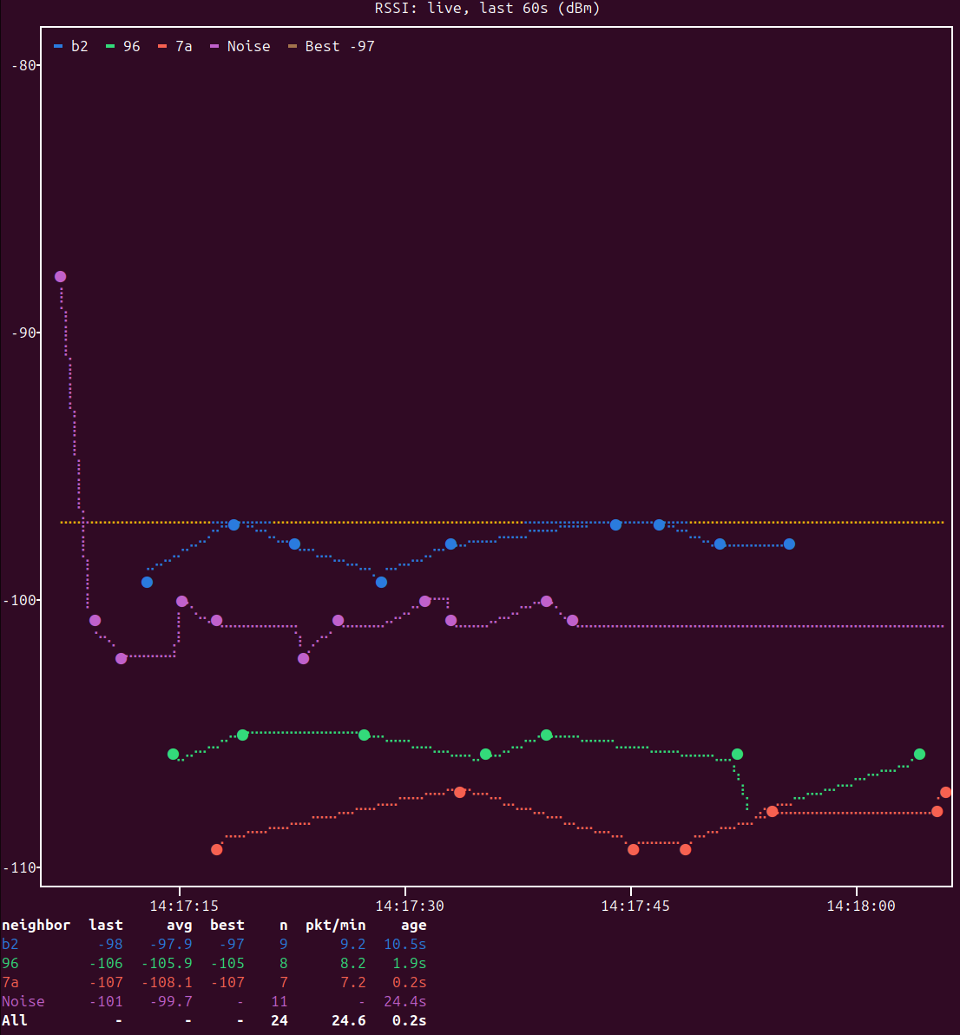Click the 14:18:00 time axis label
The image size is (960, 1035).
(x=861, y=906)
